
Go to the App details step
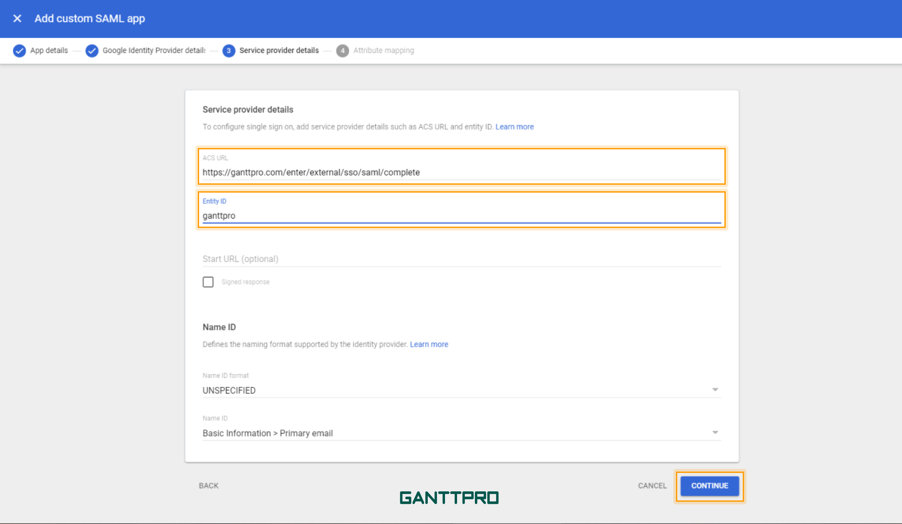pos(49,50)
